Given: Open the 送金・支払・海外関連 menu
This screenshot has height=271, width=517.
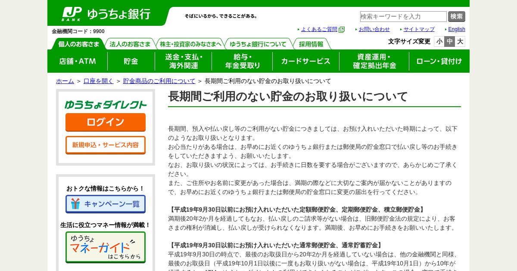Looking at the screenshot, I should 184,61.
